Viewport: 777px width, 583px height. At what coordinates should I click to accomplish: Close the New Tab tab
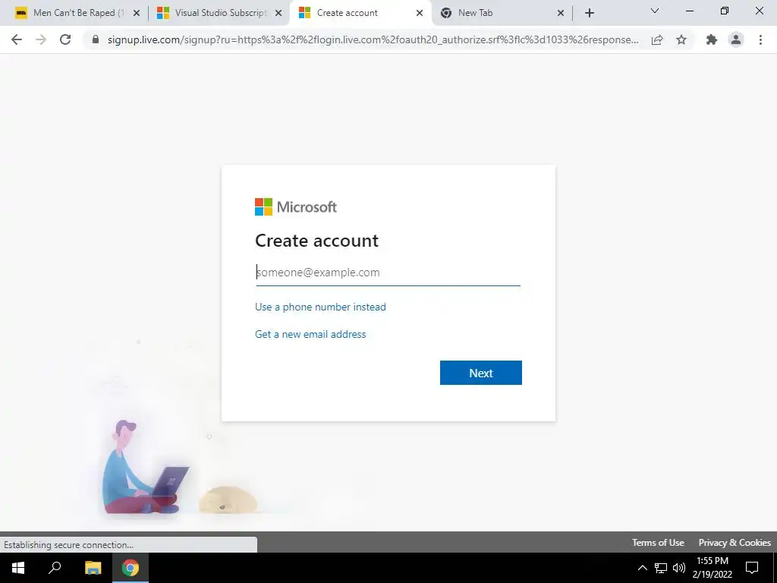click(x=561, y=13)
